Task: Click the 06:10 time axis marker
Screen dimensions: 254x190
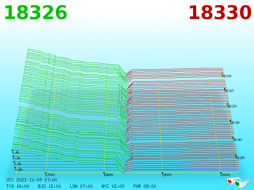Action: [x=229, y=91]
